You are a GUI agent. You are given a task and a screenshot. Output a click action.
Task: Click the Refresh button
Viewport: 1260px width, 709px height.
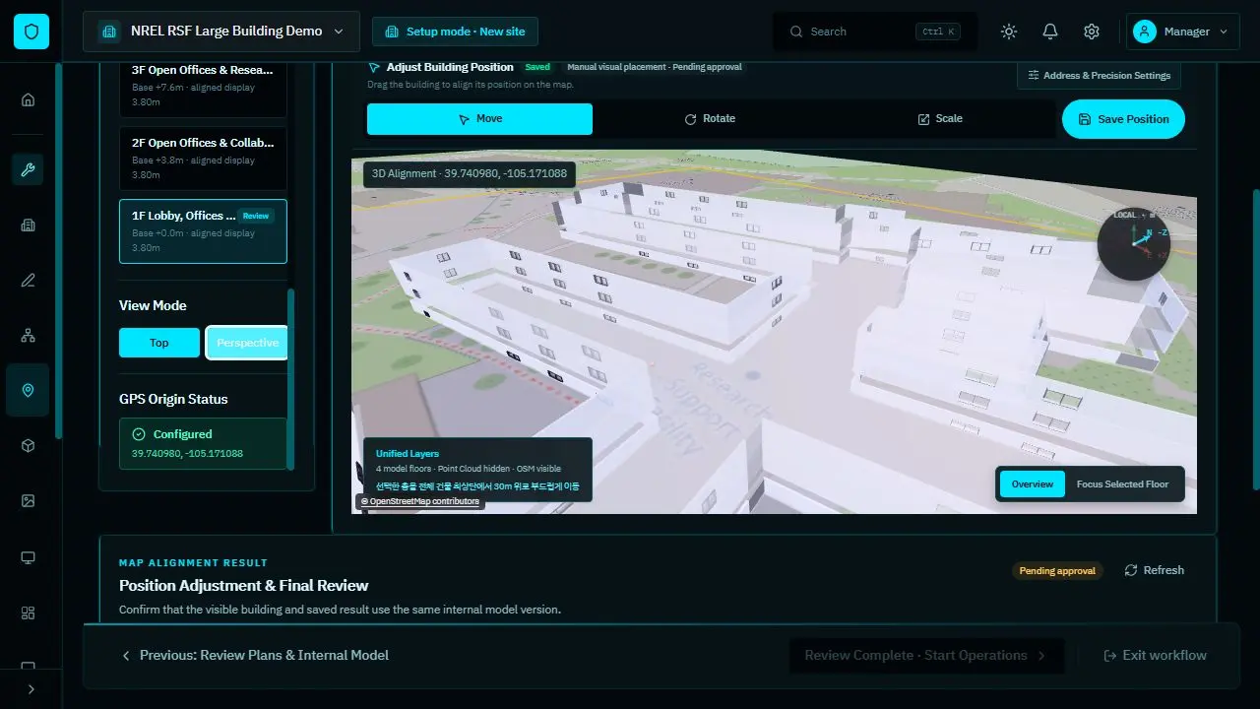[x=1154, y=570]
